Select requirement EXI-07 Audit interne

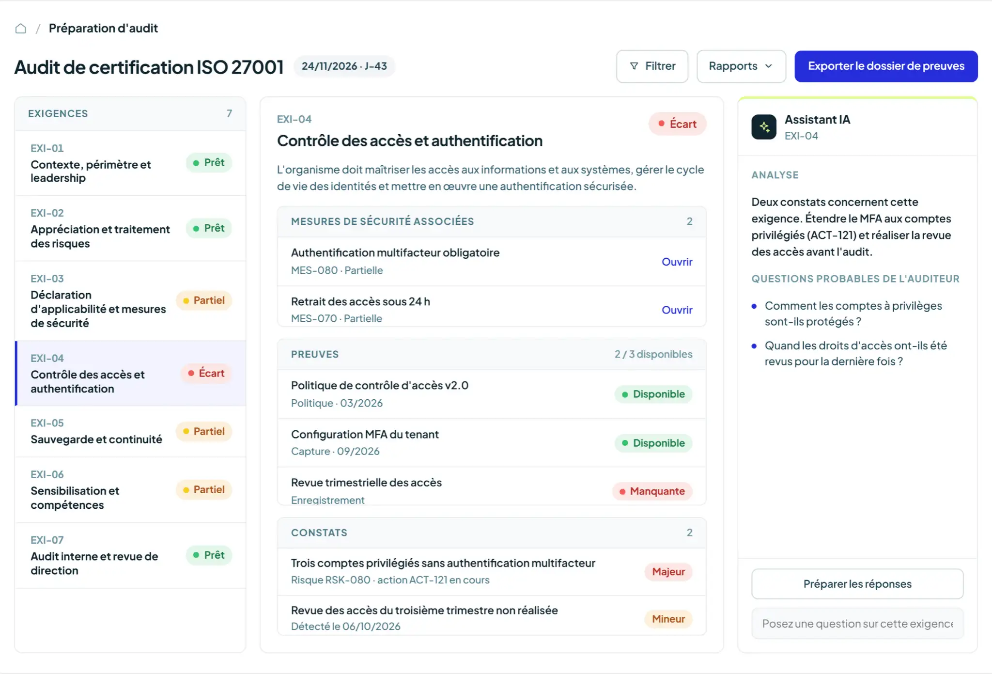130,555
